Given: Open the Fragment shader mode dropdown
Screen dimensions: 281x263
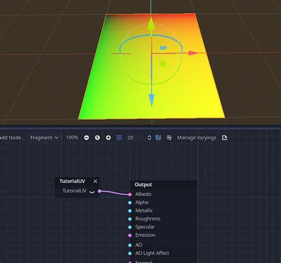Looking at the screenshot, I should click(44, 138).
